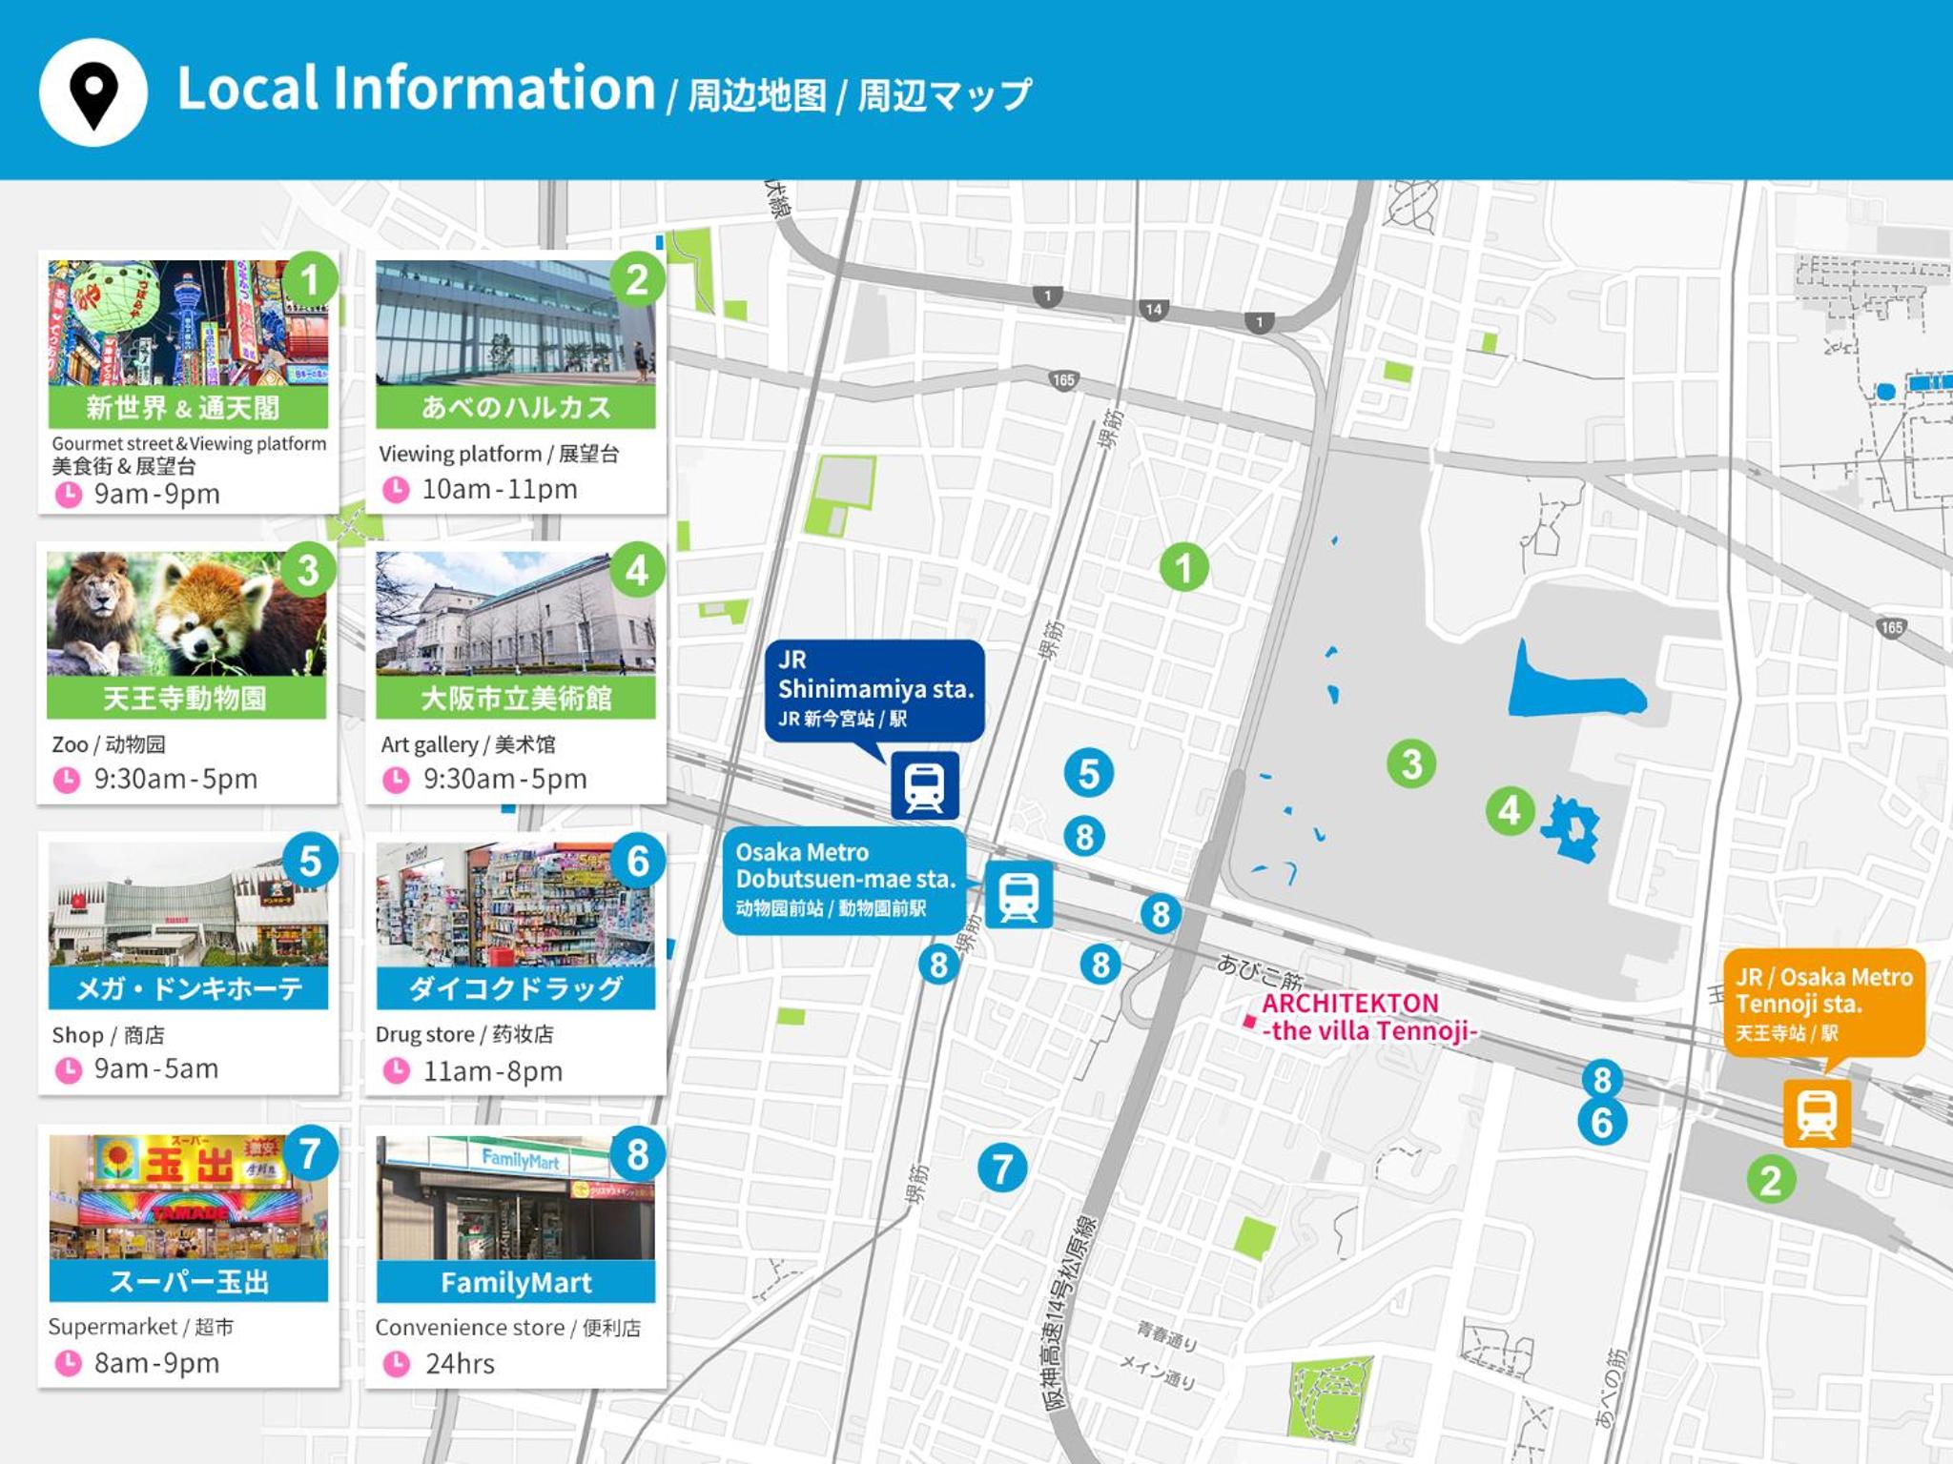Click the number 1 badge on the Shinsekai photo

coord(310,279)
